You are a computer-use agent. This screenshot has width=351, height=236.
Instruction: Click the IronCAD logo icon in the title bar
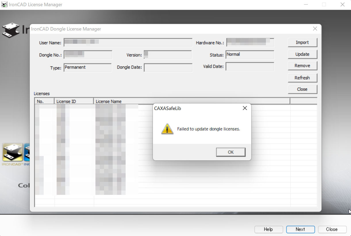tap(5, 5)
